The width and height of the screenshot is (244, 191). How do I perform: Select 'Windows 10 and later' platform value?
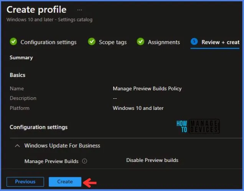[138, 108]
